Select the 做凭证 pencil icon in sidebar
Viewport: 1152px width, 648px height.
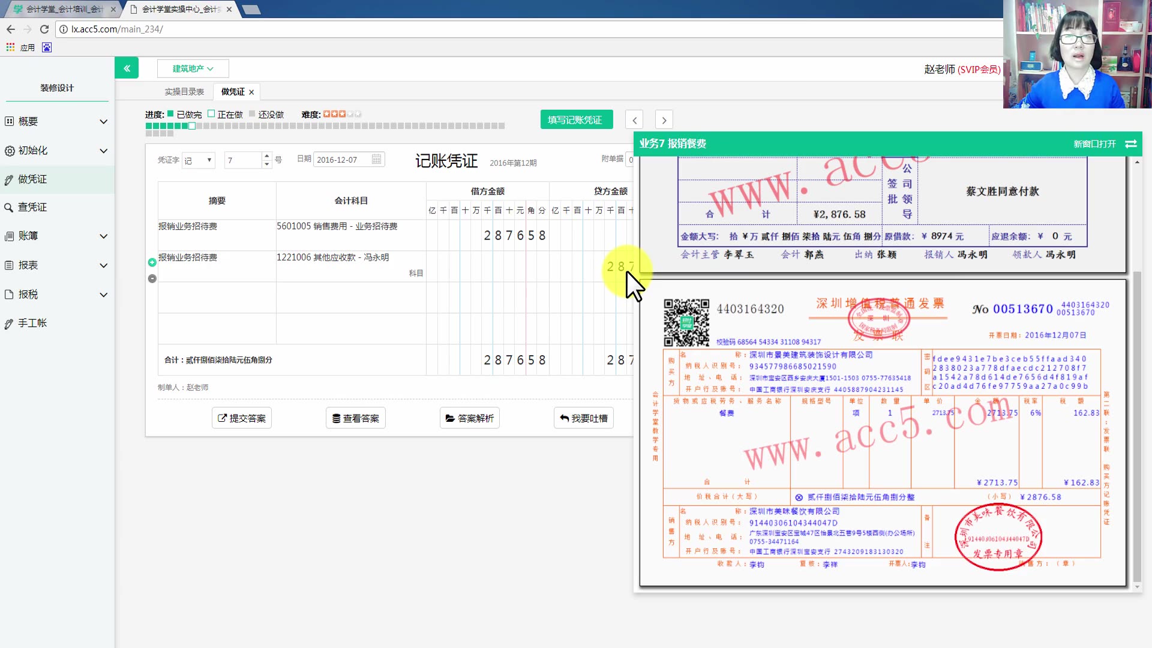point(10,179)
